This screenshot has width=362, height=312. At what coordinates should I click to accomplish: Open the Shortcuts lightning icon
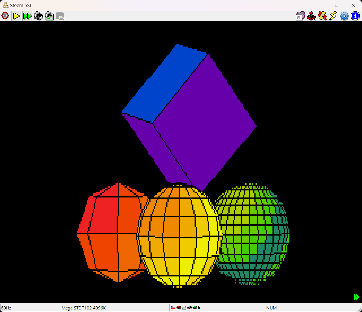[333, 16]
